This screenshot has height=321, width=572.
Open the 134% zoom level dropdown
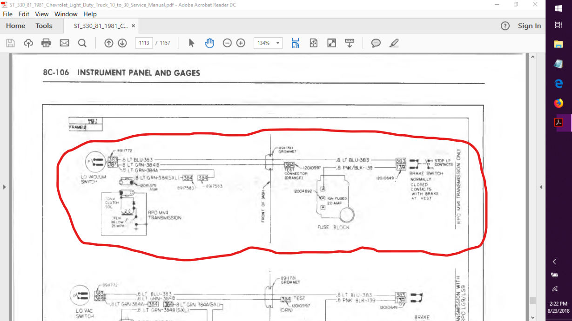(268, 43)
